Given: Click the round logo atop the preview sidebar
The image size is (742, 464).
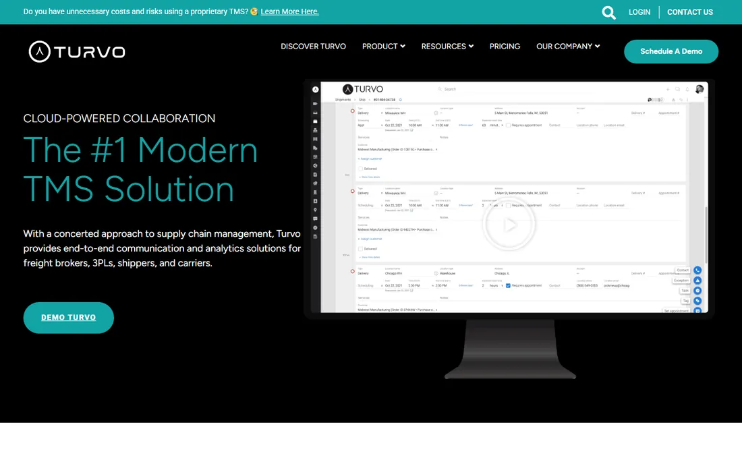Looking at the screenshot, I should (x=315, y=90).
